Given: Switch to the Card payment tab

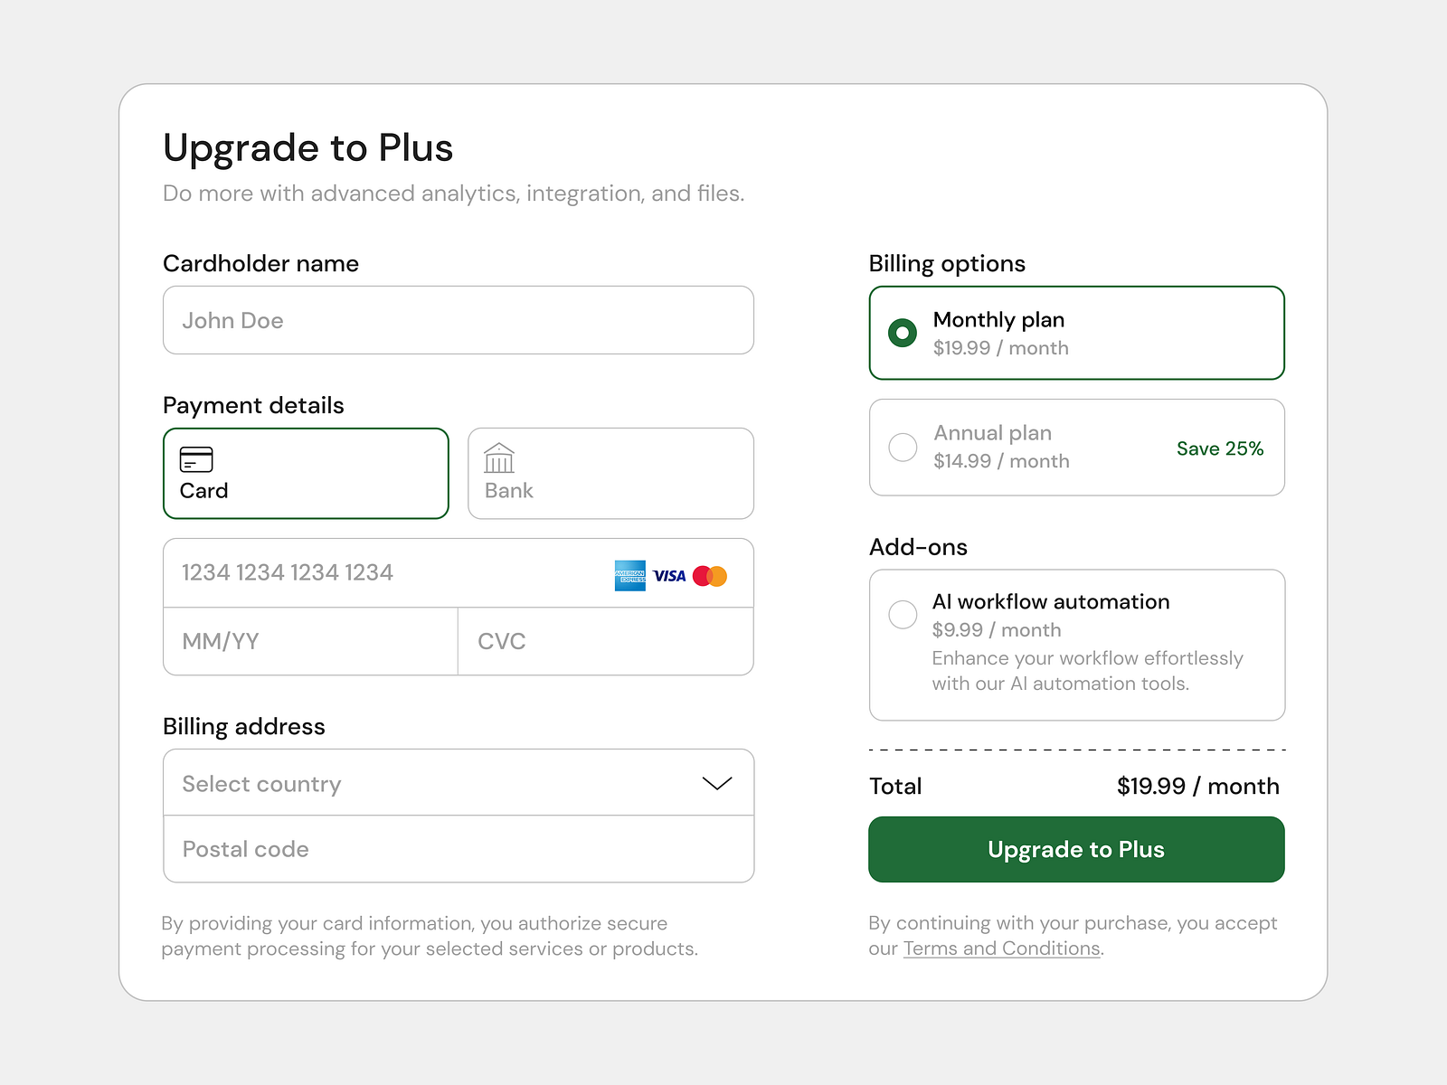Looking at the screenshot, I should click(x=305, y=473).
